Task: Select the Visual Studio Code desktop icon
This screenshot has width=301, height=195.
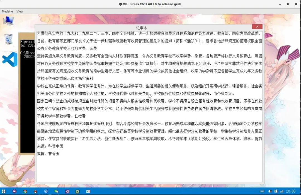Action: 9,59
